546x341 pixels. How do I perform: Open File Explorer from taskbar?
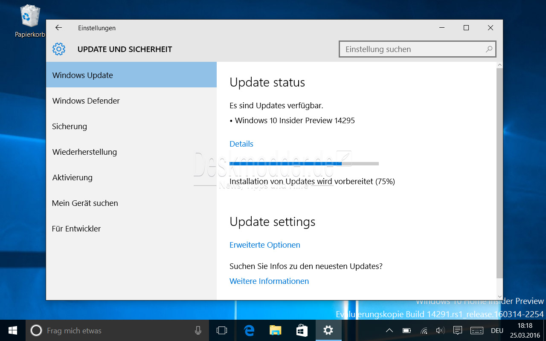coord(276,330)
